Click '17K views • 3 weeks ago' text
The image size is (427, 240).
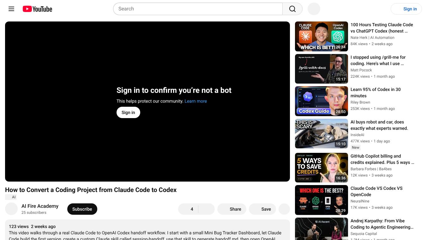tap(371, 207)
